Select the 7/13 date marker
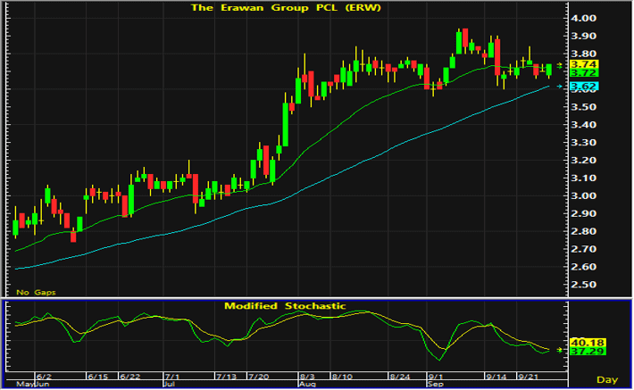 point(226,377)
